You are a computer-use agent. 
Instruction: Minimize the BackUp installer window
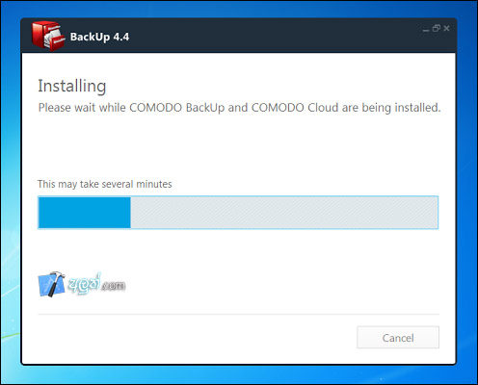(x=426, y=29)
